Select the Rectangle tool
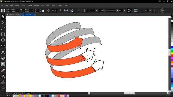The width and height of the screenshot is (173, 97). click(x=3, y=34)
